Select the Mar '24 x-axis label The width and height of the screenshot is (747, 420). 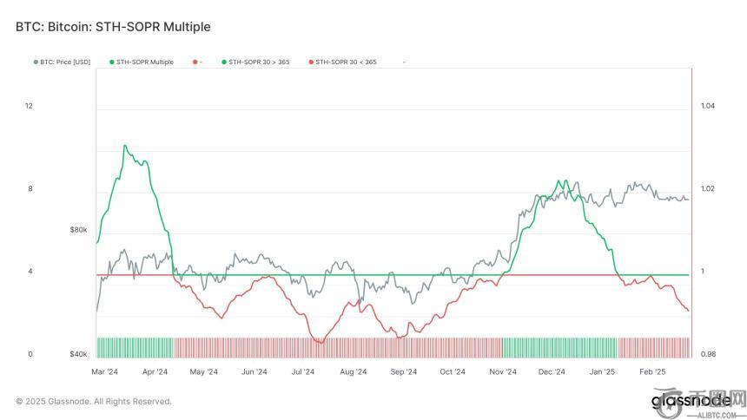(x=104, y=371)
